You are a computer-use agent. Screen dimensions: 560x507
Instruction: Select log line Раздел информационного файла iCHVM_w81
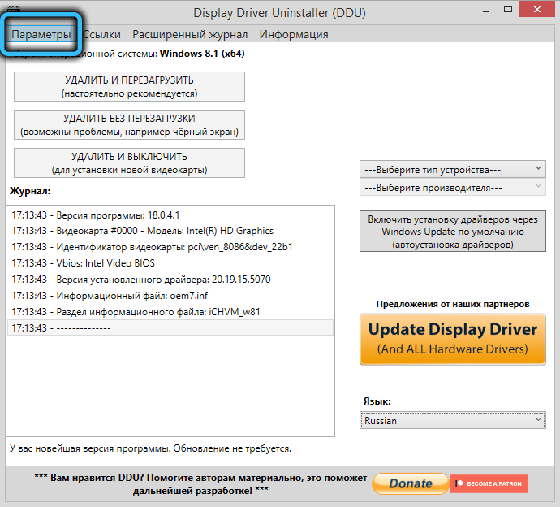pos(170,312)
